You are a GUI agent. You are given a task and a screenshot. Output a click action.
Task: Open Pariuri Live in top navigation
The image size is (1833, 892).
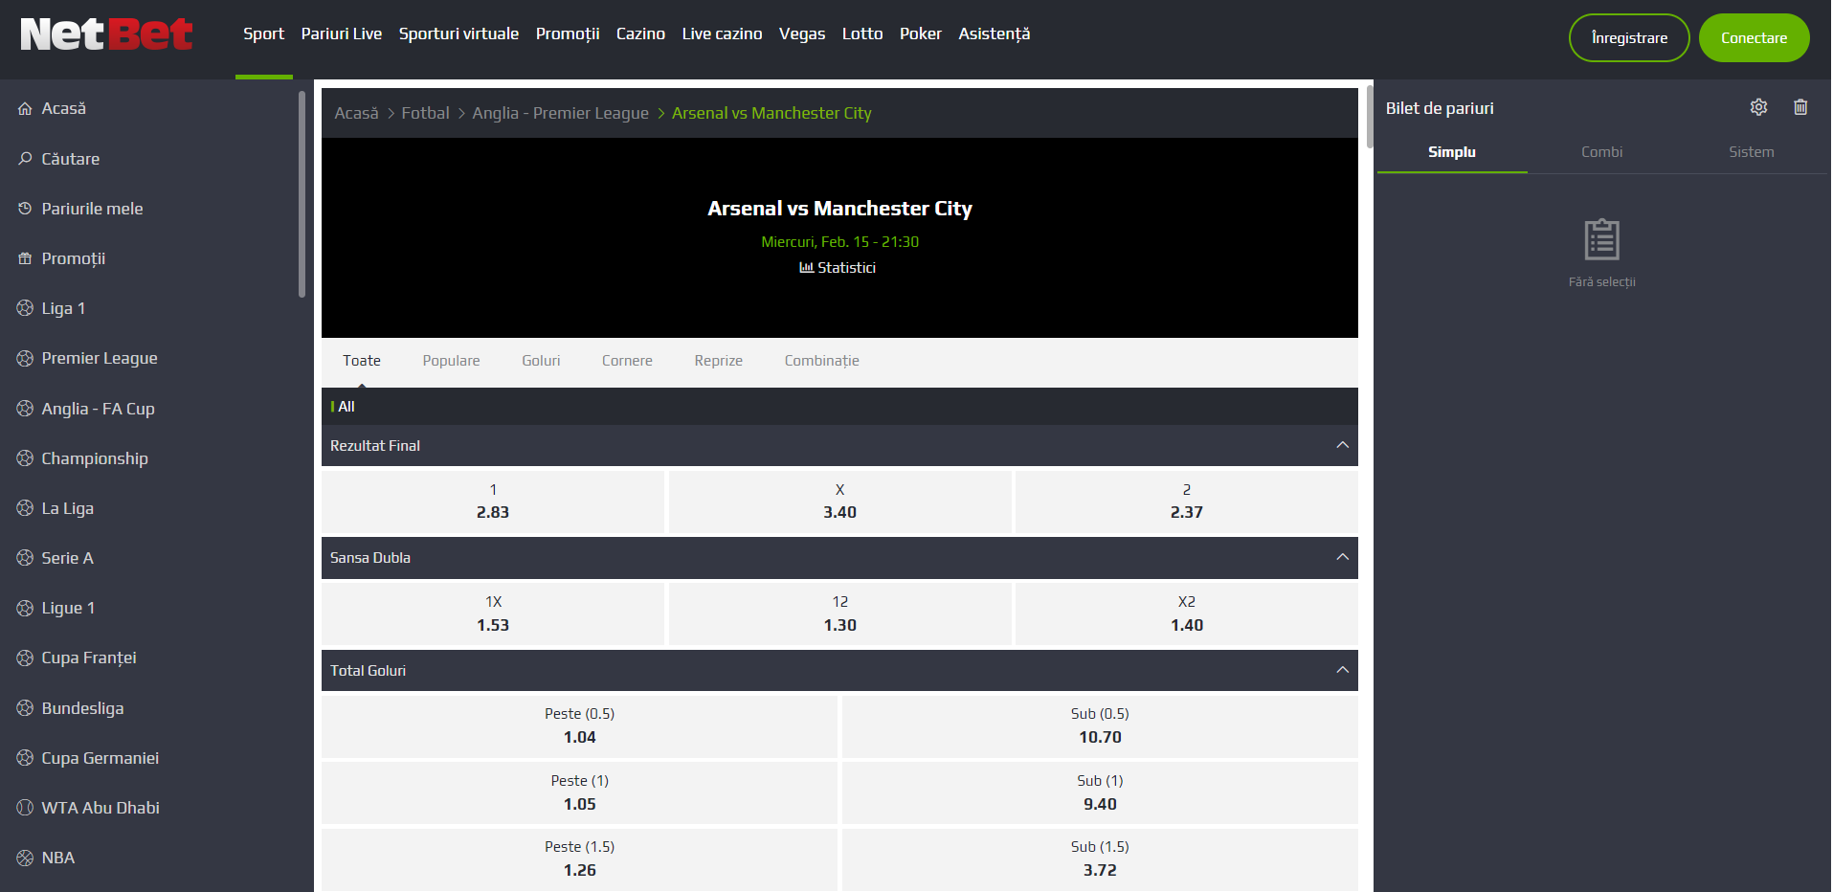click(342, 34)
